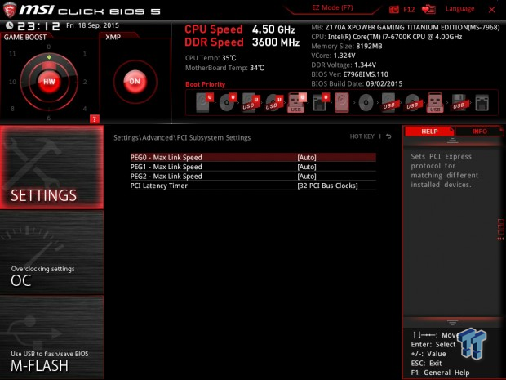Select the legacy network boot icon
Viewport: 506px width, 380px height.
[x=482, y=103]
